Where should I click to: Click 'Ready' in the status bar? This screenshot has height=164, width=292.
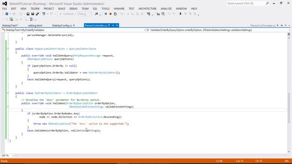[4, 161]
